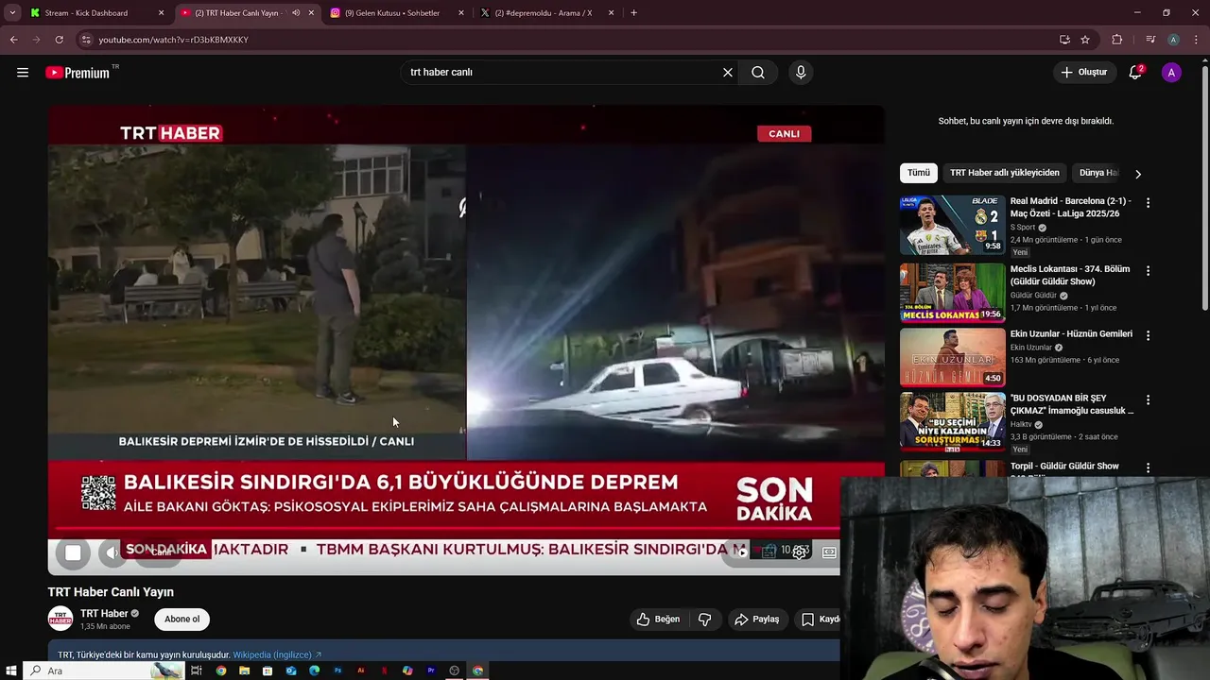1210x680 pixels.
Task: Open Meclis Lokantası 374. Bölüm thumbnail
Action: click(953, 293)
